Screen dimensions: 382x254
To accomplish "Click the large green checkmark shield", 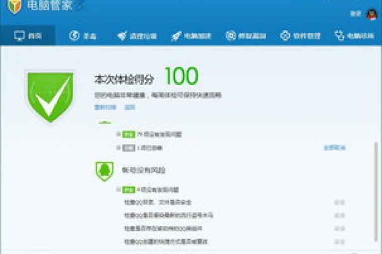I will coord(50,97).
